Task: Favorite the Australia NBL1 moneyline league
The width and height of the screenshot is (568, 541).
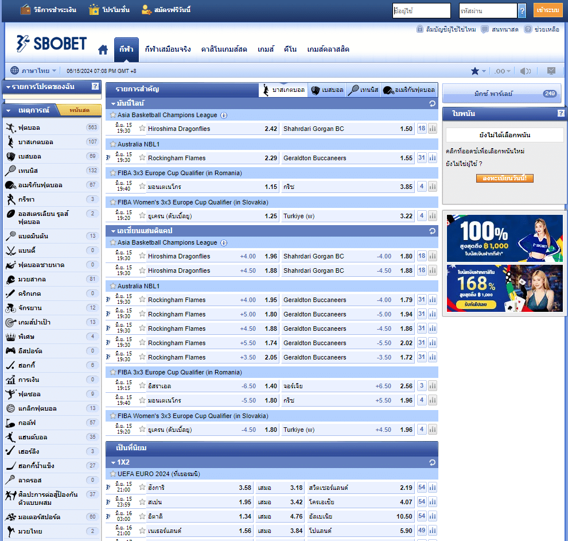Action: (113, 144)
